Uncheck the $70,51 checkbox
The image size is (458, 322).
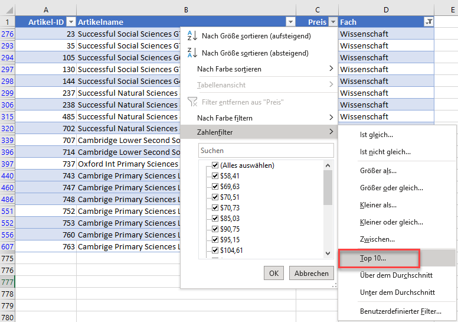pyautogui.click(x=215, y=197)
